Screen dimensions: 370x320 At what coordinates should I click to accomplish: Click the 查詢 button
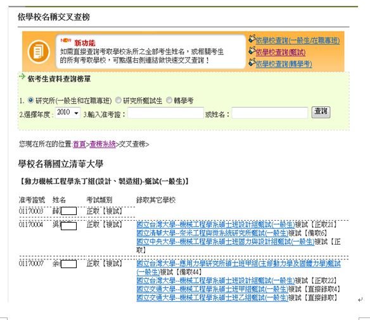pos(321,112)
